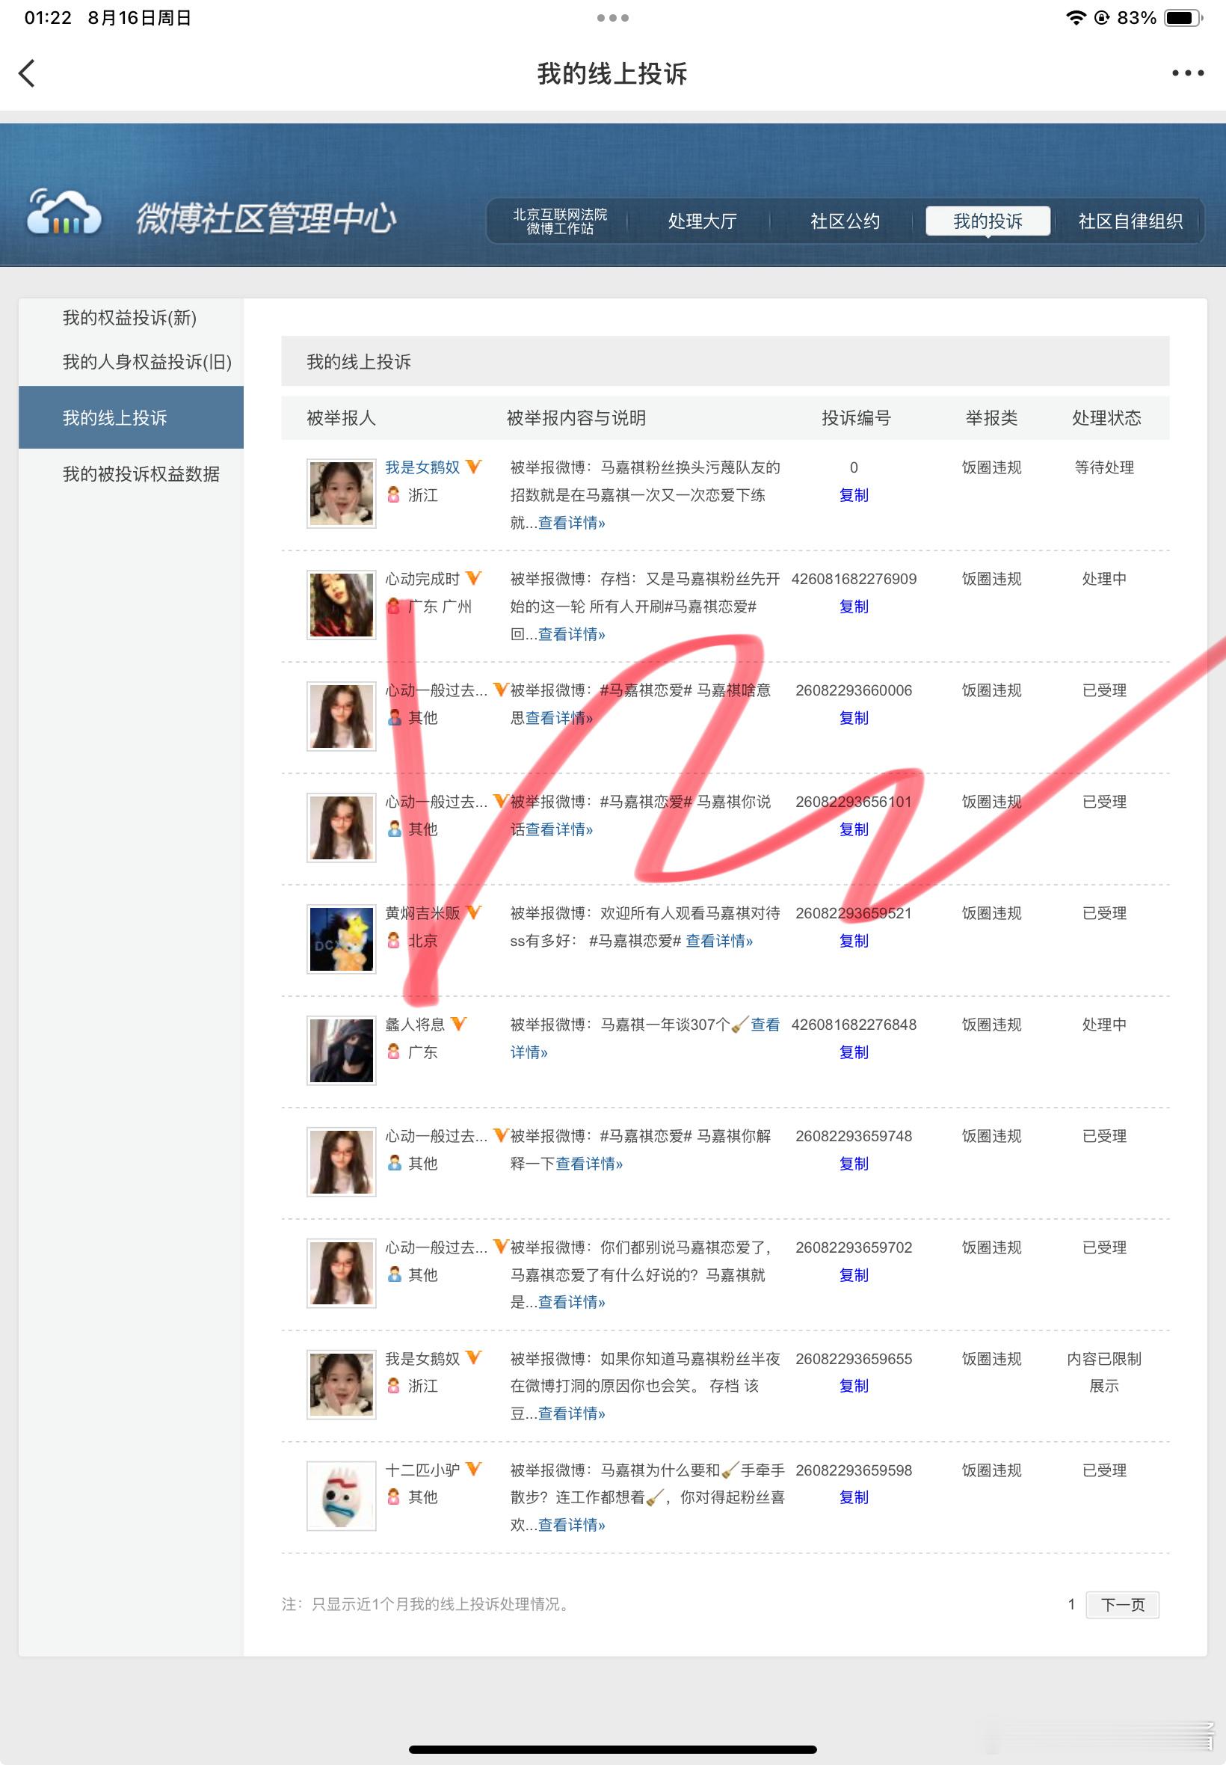
Task: Copy complaint number 26082293656101
Action: [854, 829]
